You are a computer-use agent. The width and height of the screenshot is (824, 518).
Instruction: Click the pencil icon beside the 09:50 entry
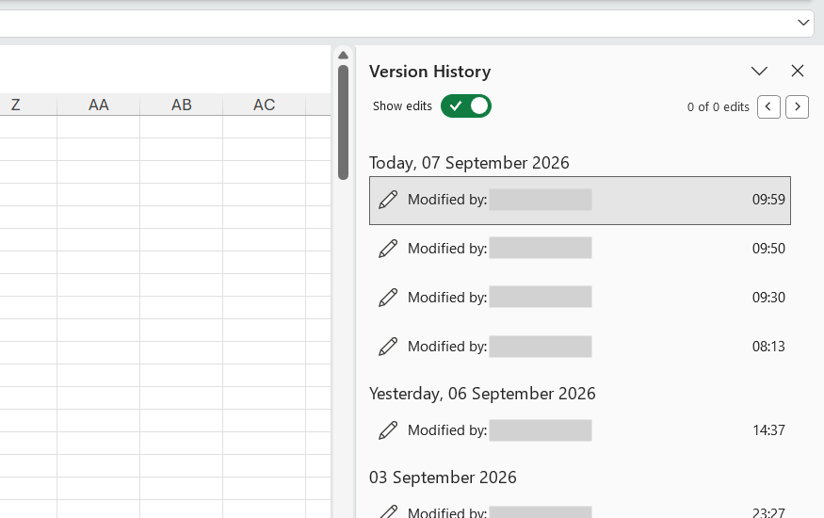(388, 249)
